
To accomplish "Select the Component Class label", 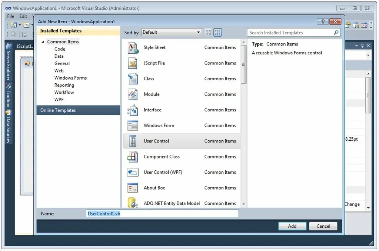I will tap(162, 157).
